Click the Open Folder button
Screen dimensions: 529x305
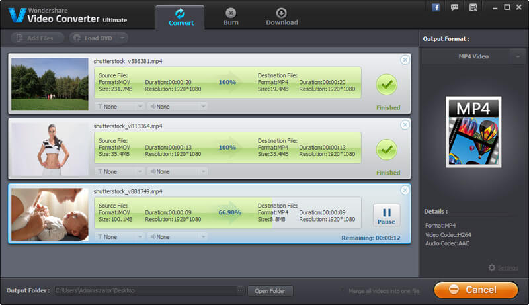tap(270, 290)
